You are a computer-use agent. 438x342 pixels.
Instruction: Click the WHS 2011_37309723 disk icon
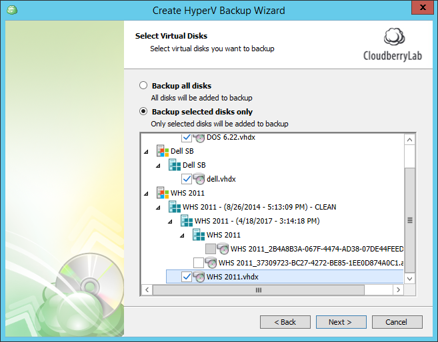[211, 263]
